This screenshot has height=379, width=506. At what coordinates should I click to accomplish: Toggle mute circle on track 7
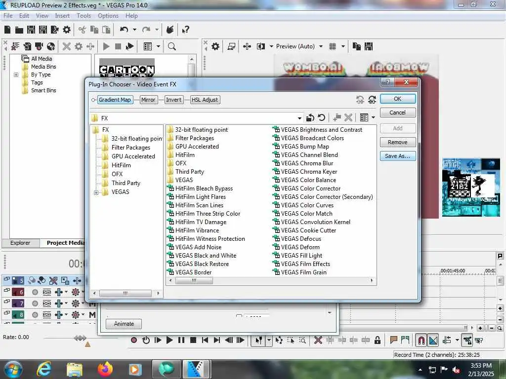[x=35, y=303]
